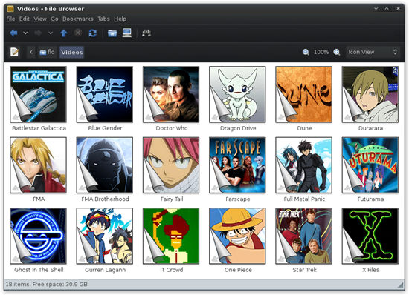Open the Home folder icon
409x295 pixels.
coord(112,33)
